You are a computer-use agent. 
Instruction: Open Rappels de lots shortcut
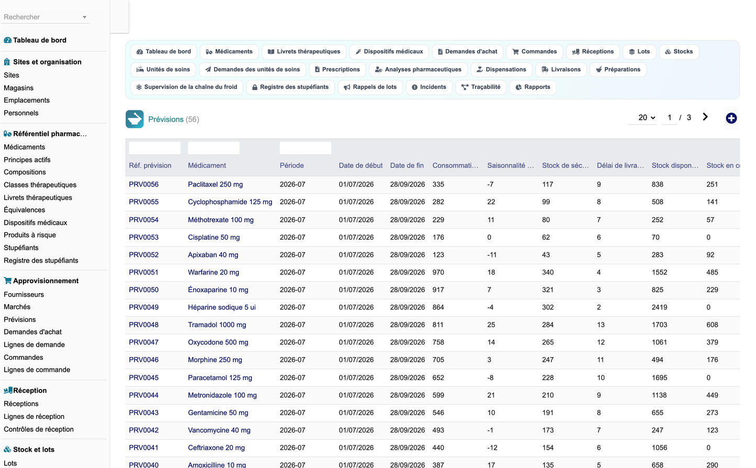(x=370, y=87)
